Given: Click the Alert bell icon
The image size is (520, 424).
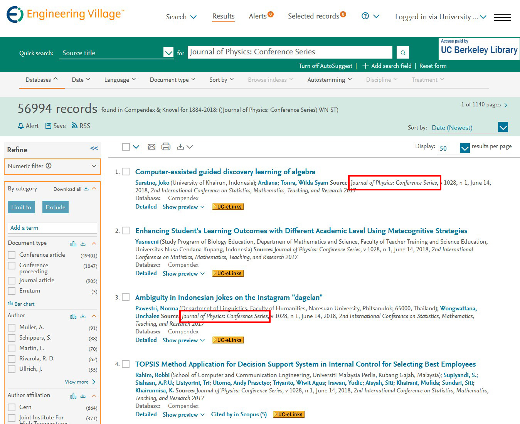Looking at the screenshot, I should (x=21, y=126).
